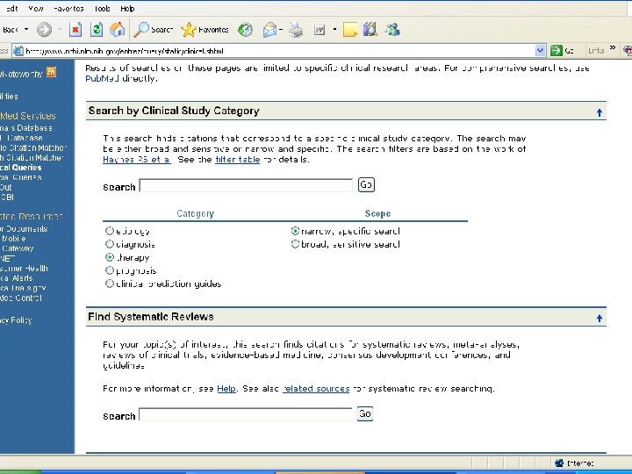Open the Edit menu

coord(11,9)
